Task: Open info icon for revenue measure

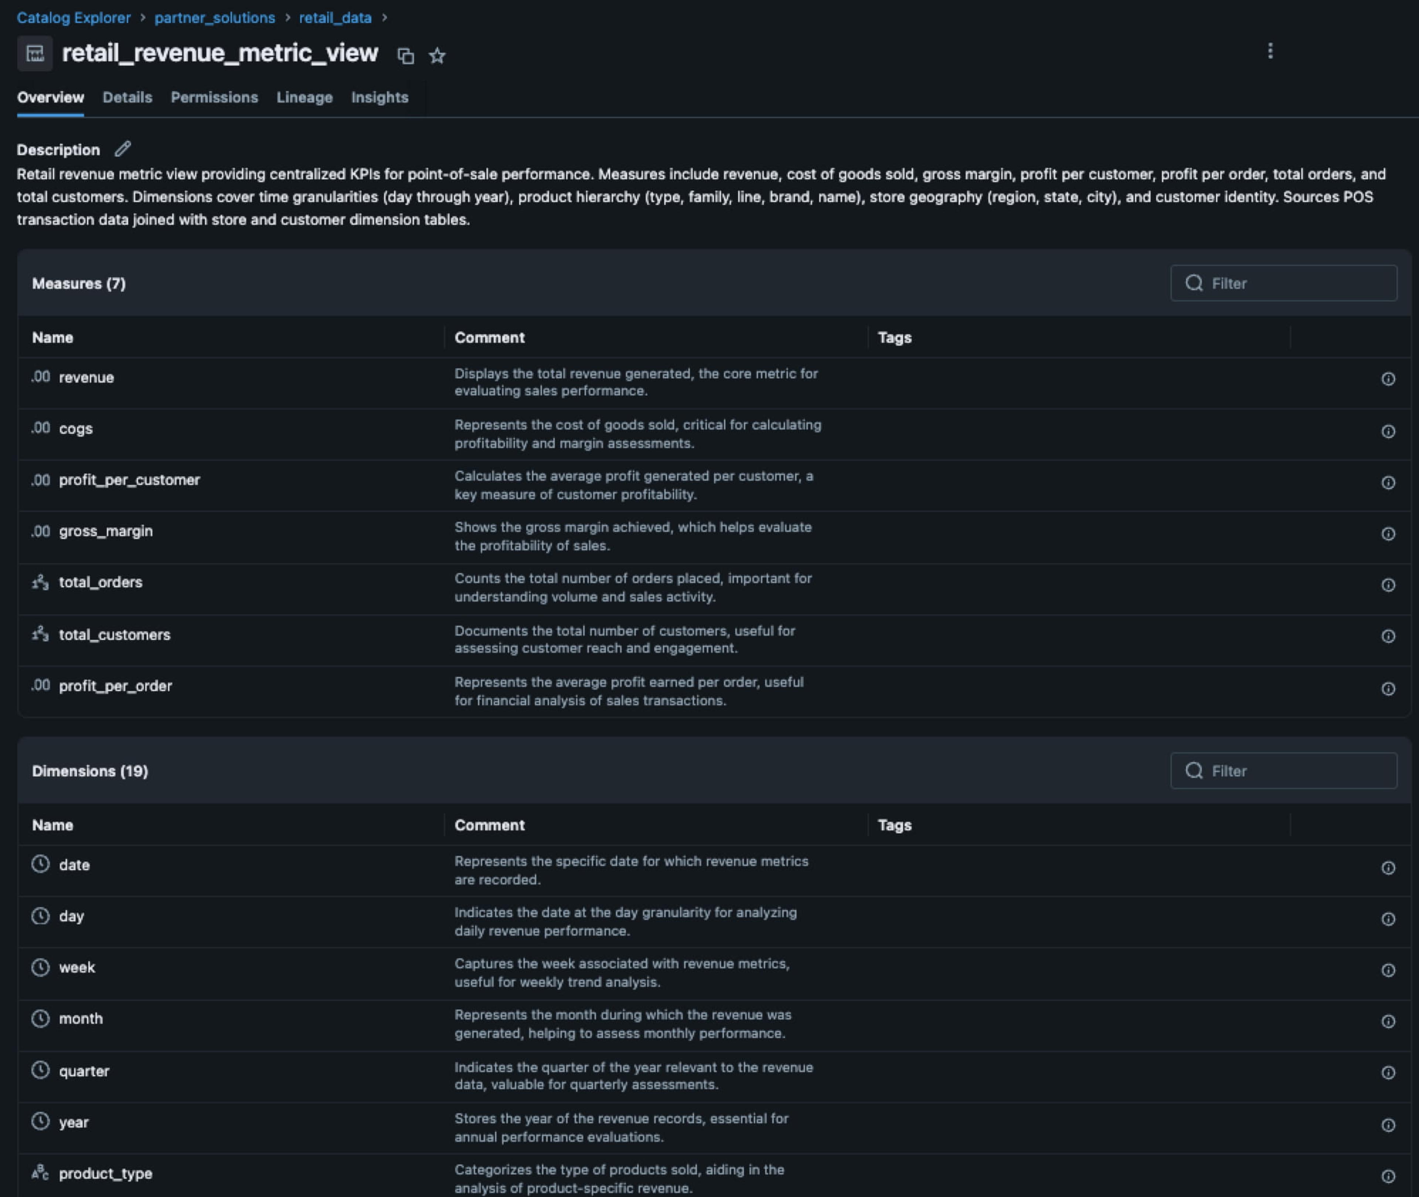Action: (1388, 379)
